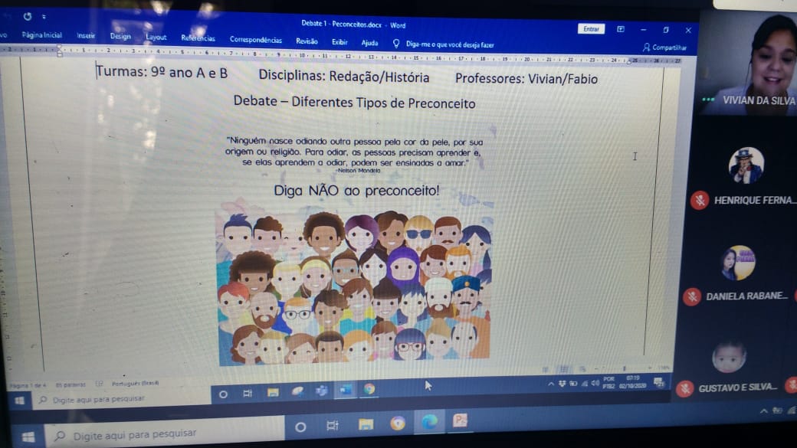
Task: Select the Exibir tab
Action: (339, 42)
